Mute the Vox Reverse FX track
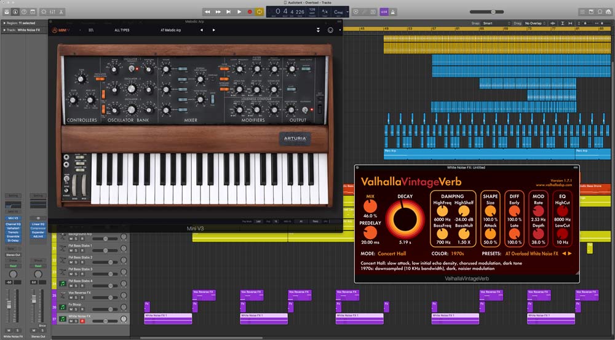The height and width of the screenshot is (340, 615). (71, 298)
